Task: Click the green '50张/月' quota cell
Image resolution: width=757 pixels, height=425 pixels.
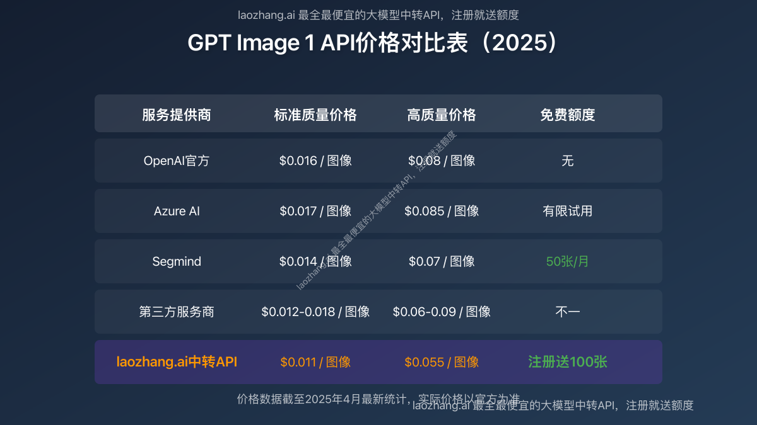Action: pyautogui.click(x=568, y=261)
